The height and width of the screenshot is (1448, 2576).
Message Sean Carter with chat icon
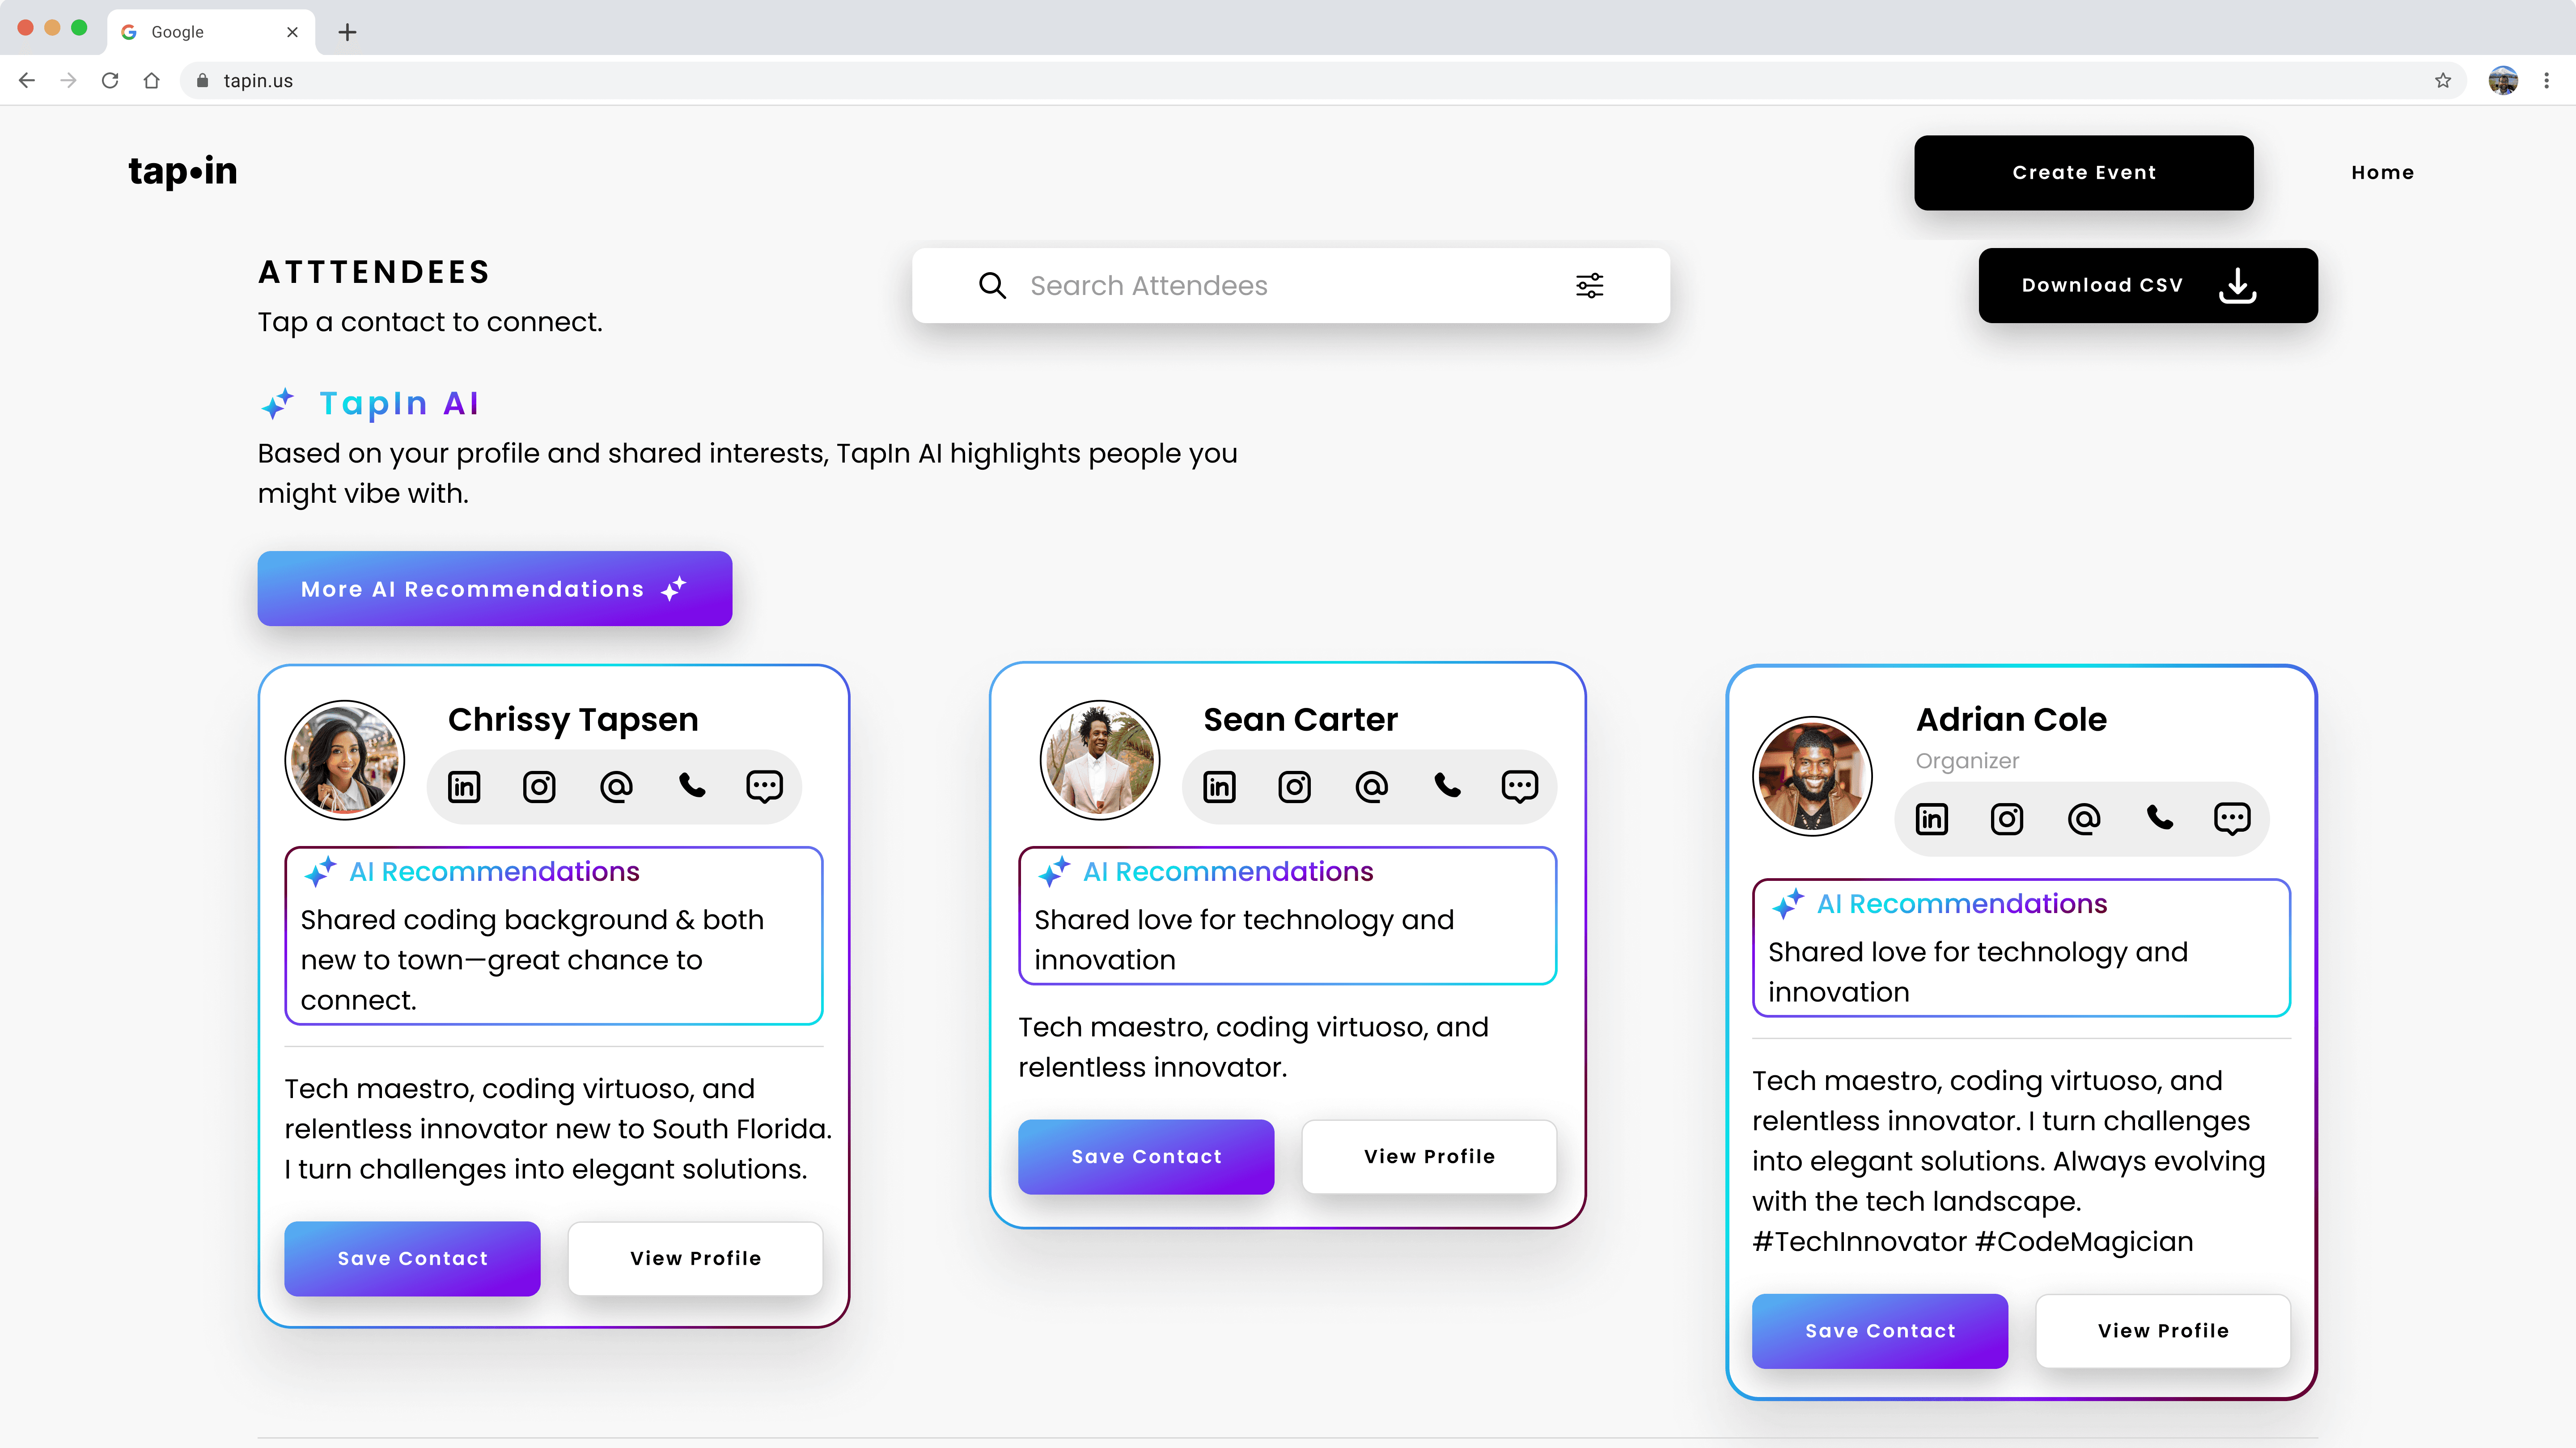coord(1519,787)
